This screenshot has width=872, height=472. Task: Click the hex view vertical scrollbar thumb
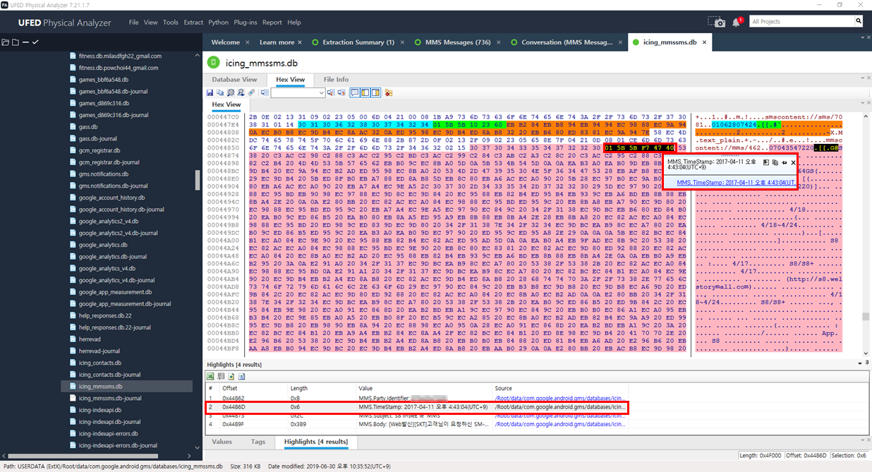point(867,317)
